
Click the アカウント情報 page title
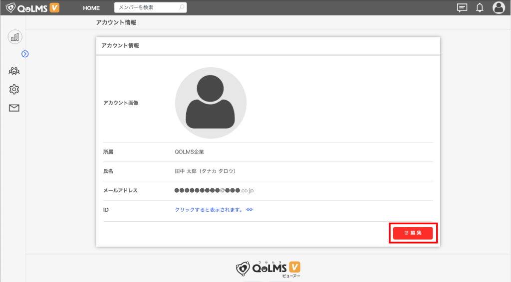(116, 22)
